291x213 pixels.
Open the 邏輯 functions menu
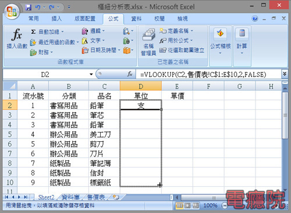tap(93, 31)
